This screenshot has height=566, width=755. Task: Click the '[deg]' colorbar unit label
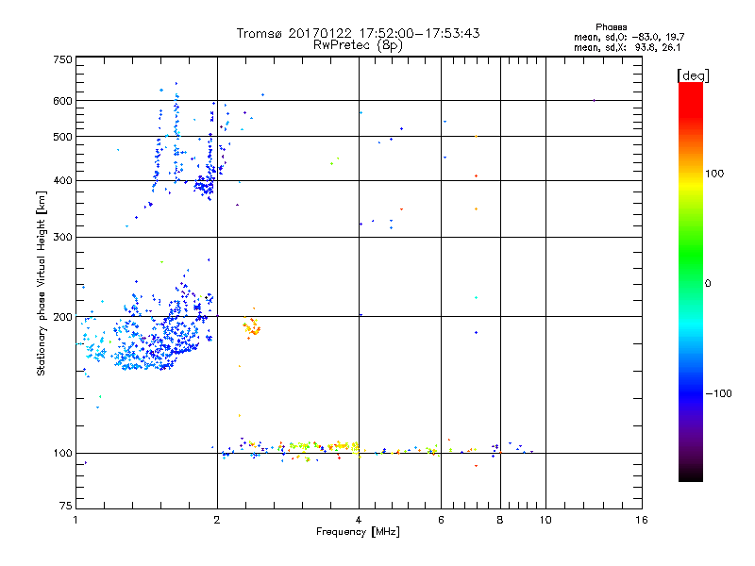tap(693, 75)
